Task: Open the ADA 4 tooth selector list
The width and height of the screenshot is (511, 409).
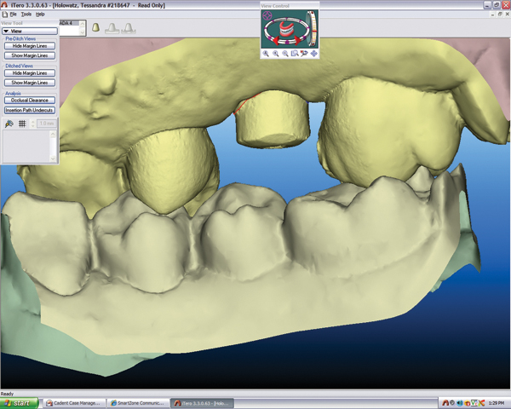Action: pos(82,30)
